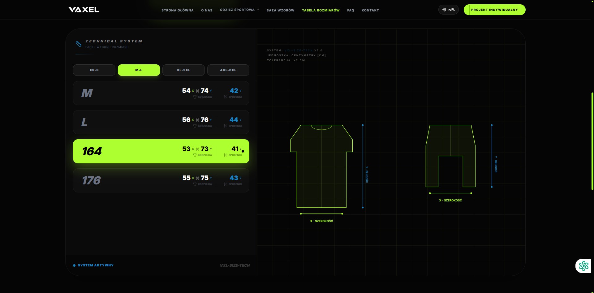This screenshot has height=293, width=594.
Task: Click the shirt icon in 176 row
Action: click(195, 184)
